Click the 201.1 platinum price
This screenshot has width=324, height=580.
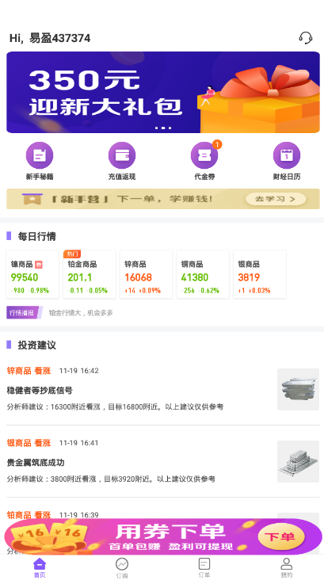pyautogui.click(x=80, y=277)
